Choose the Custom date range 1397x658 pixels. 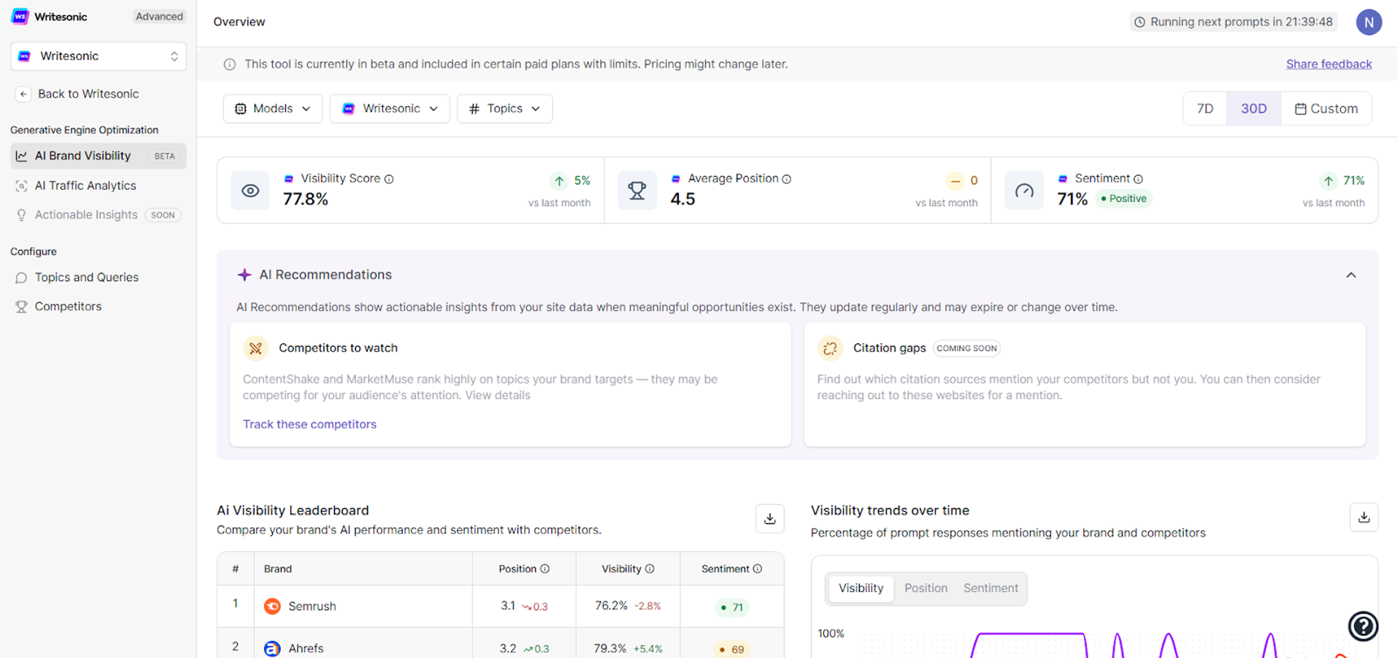pyautogui.click(x=1326, y=108)
